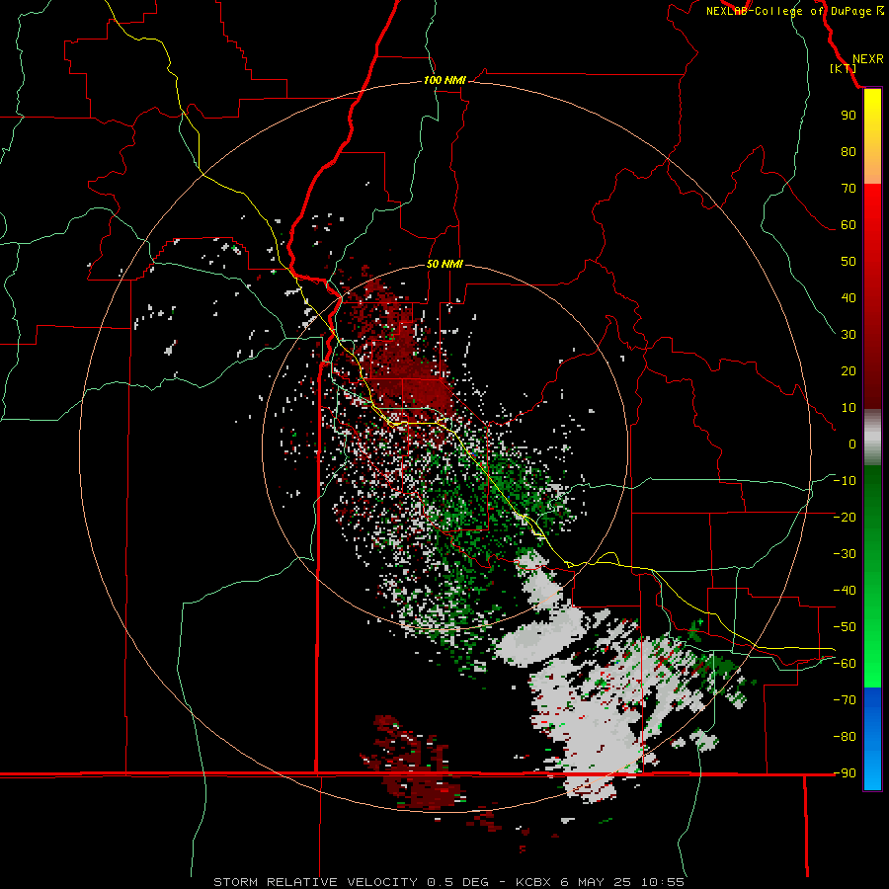Click the -20 value on the velocity scale
Image resolution: width=889 pixels, height=889 pixels.
[845, 517]
